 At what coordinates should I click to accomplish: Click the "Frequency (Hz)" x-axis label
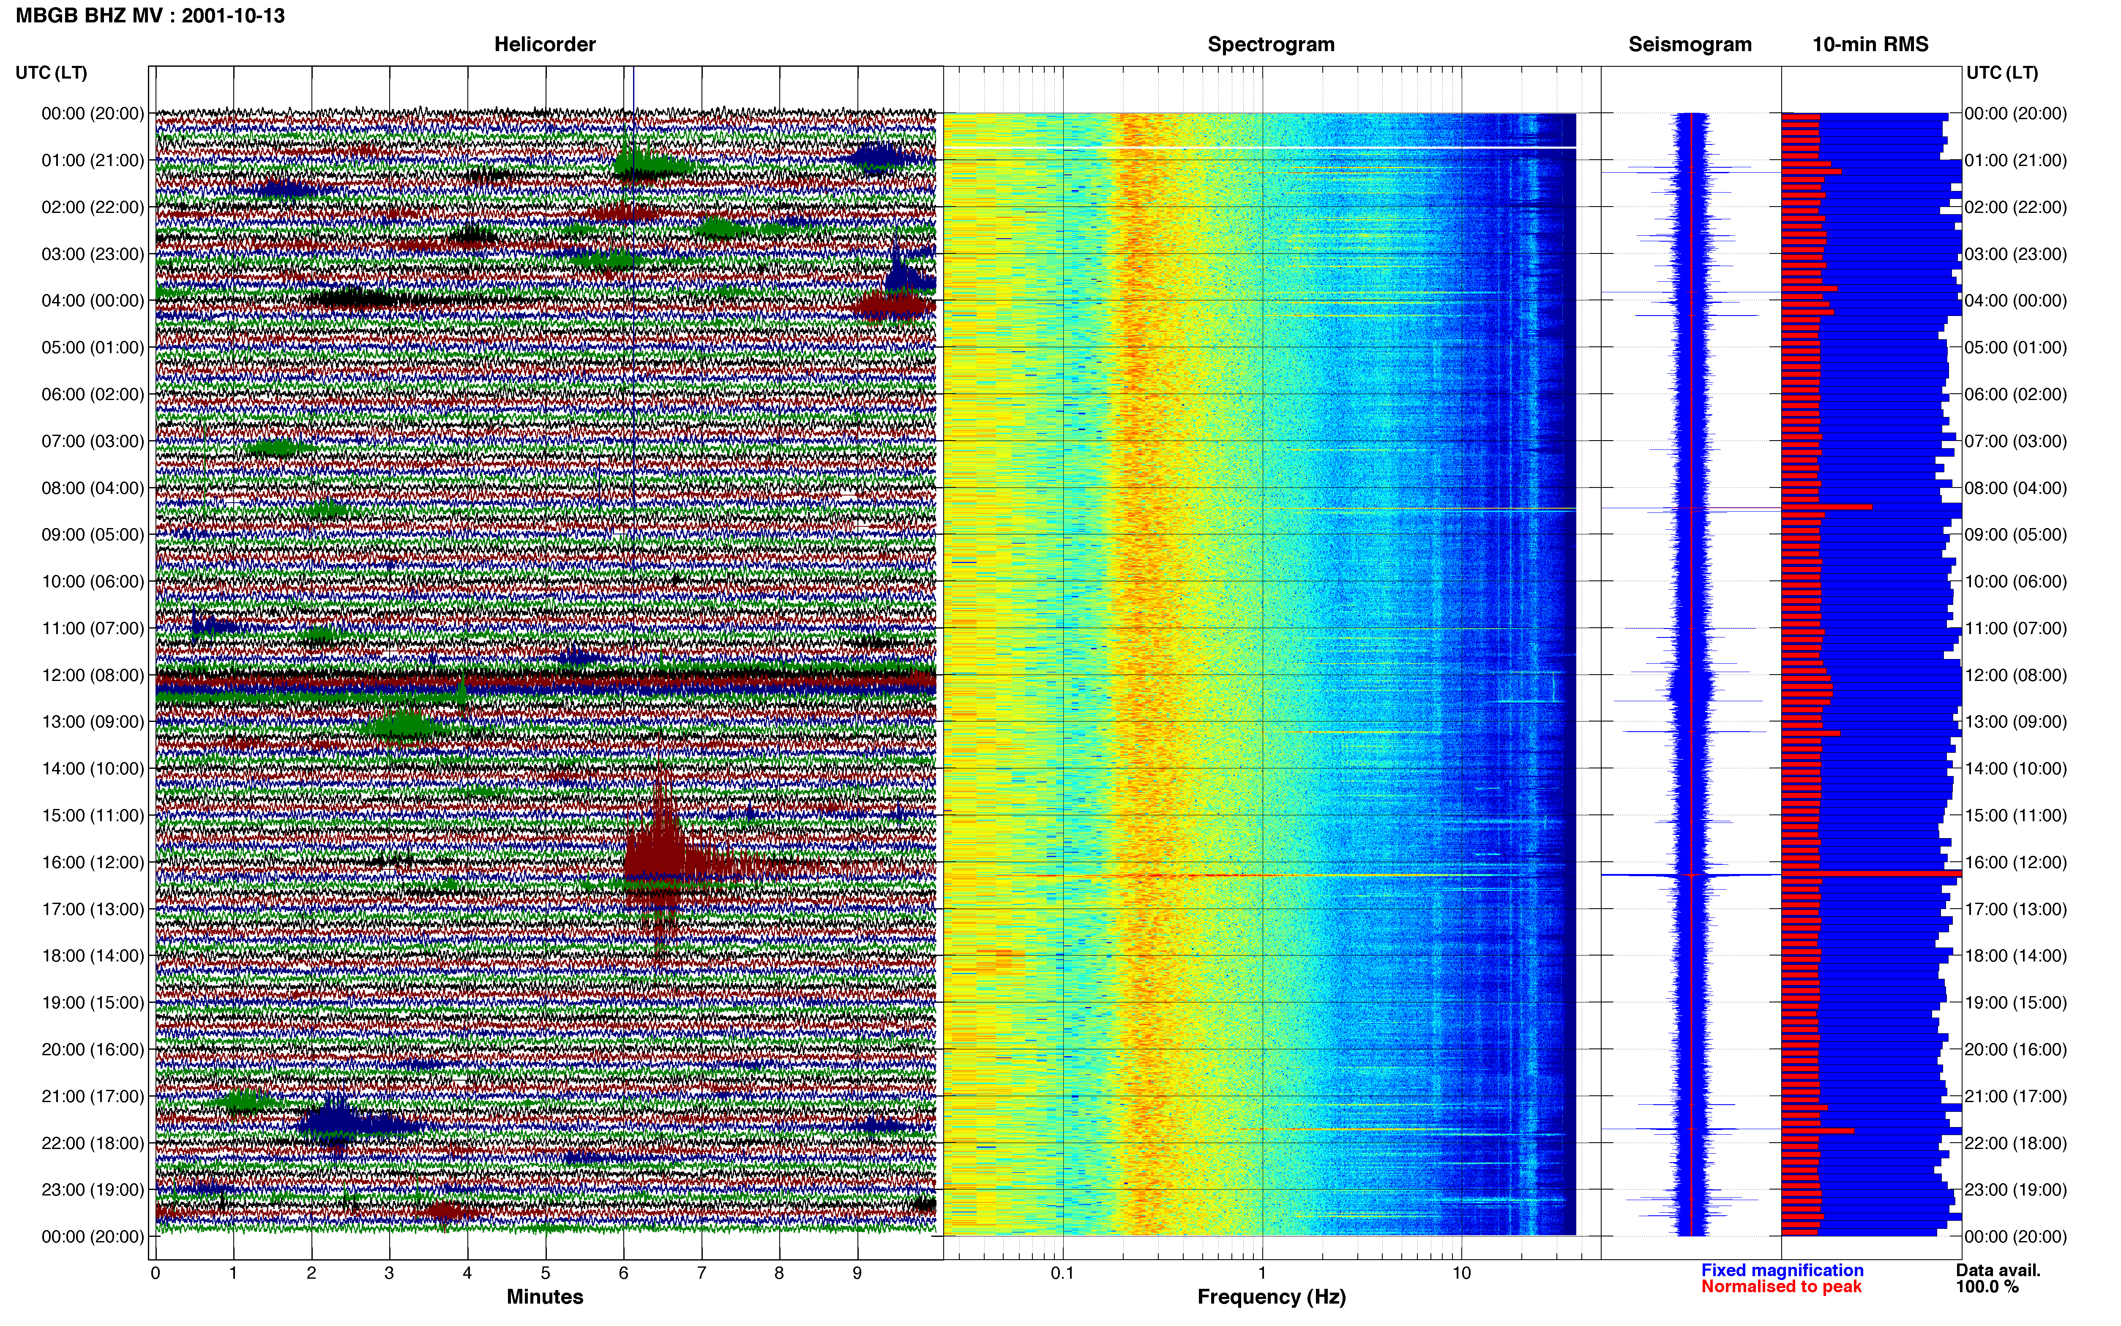pos(1271,1297)
